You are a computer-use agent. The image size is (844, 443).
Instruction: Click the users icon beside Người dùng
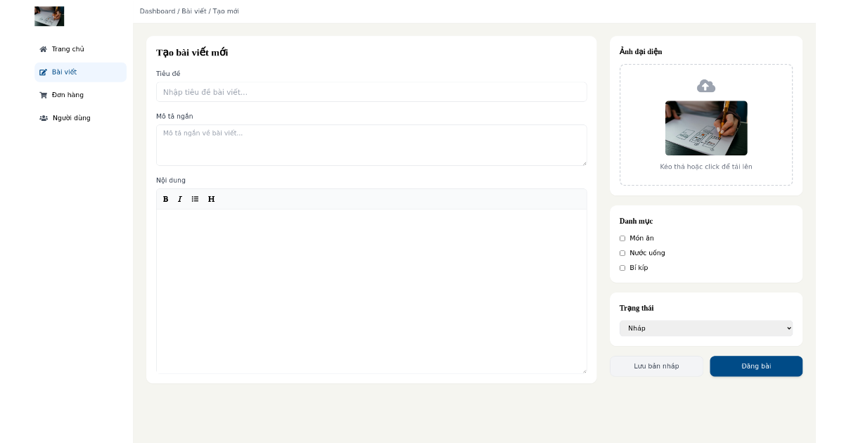[44, 118]
